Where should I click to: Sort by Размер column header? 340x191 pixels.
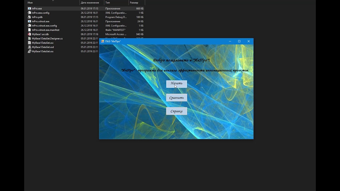(x=134, y=3)
